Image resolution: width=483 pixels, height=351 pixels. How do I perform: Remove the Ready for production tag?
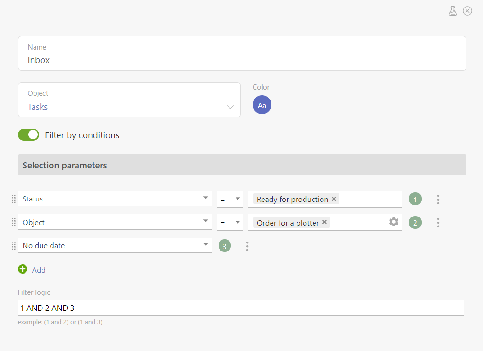[334, 199]
